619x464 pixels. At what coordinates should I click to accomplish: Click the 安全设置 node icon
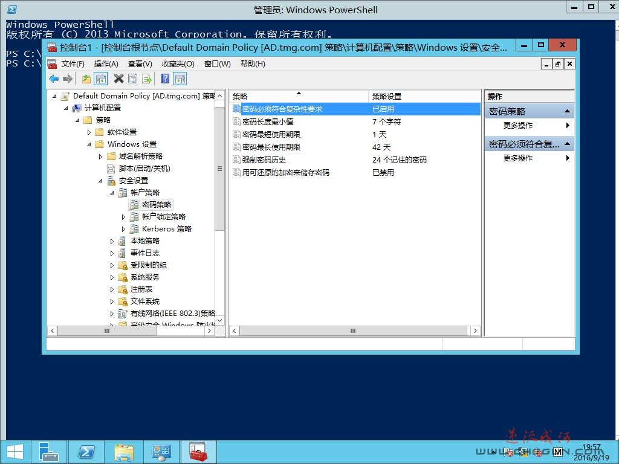[x=112, y=180]
